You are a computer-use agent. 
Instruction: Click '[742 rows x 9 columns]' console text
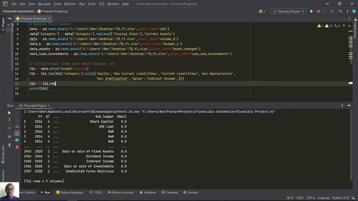point(44,181)
